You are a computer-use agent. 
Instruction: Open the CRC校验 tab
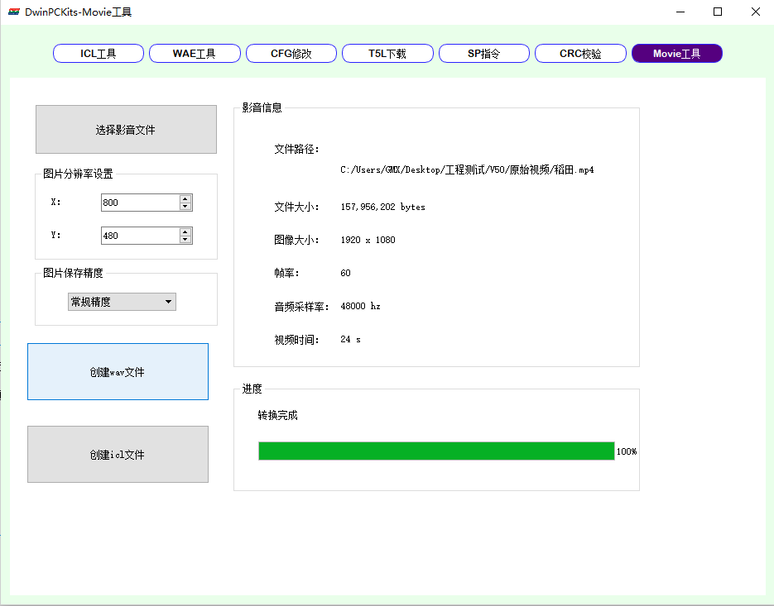[580, 54]
